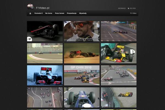Viewport: 165px width, 110px height.
Task: Open the Na torze section
Action: [49, 13]
